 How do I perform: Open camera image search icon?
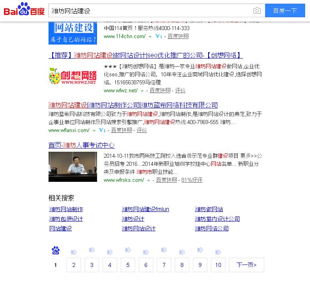point(257,11)
